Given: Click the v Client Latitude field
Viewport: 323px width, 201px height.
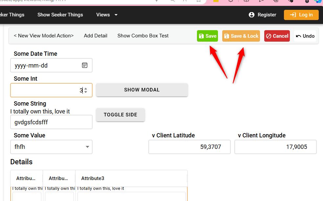Looking at the screenshot, I should 189,147.
